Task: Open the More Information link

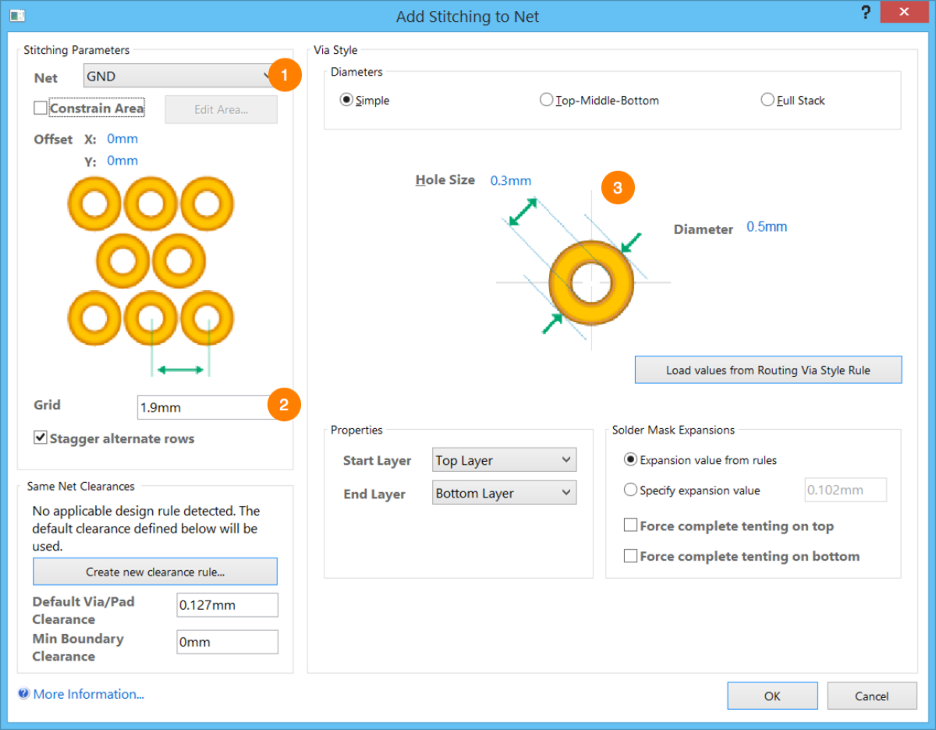Action: pos(88,694)
